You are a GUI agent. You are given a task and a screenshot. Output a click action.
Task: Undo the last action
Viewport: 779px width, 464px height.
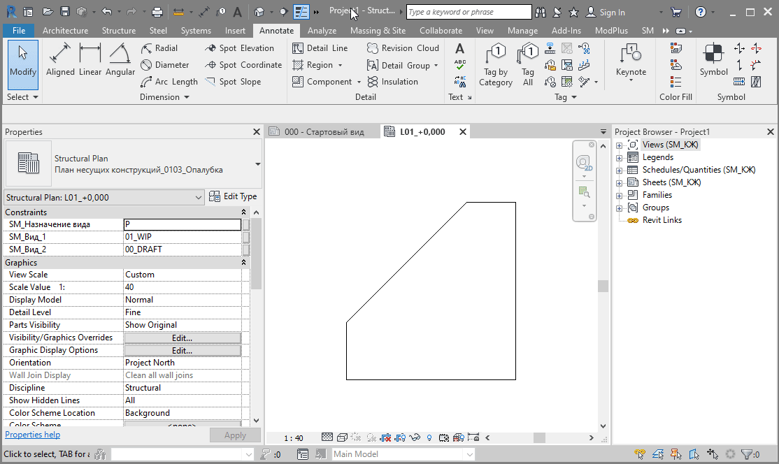pos(106,12)
